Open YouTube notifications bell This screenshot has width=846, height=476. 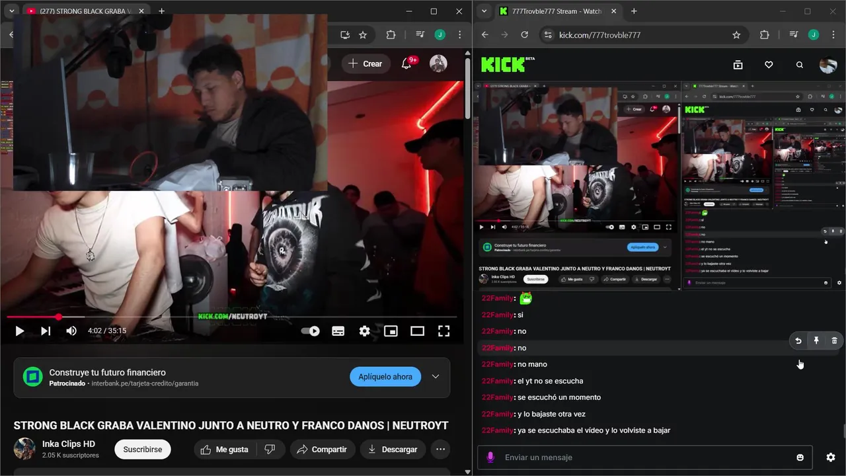pyautogui.click(x=406, y=63)
